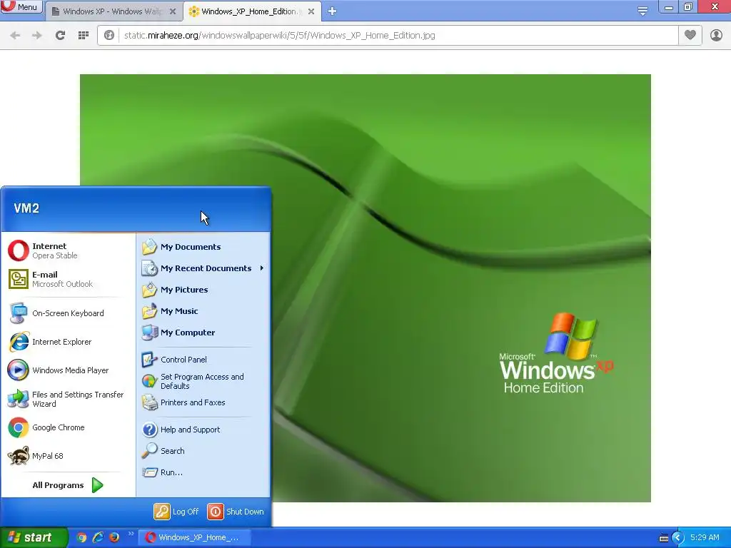Image resolution: width=731 pixels, height=548 pixels.
Task: Go back with the browser back arrow
Action: (15, 36)
